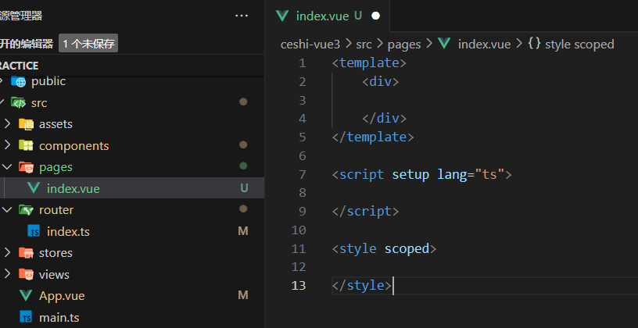
Task: Click the Vue icon in the breadcrumb
Action: [x=444, y=43]
